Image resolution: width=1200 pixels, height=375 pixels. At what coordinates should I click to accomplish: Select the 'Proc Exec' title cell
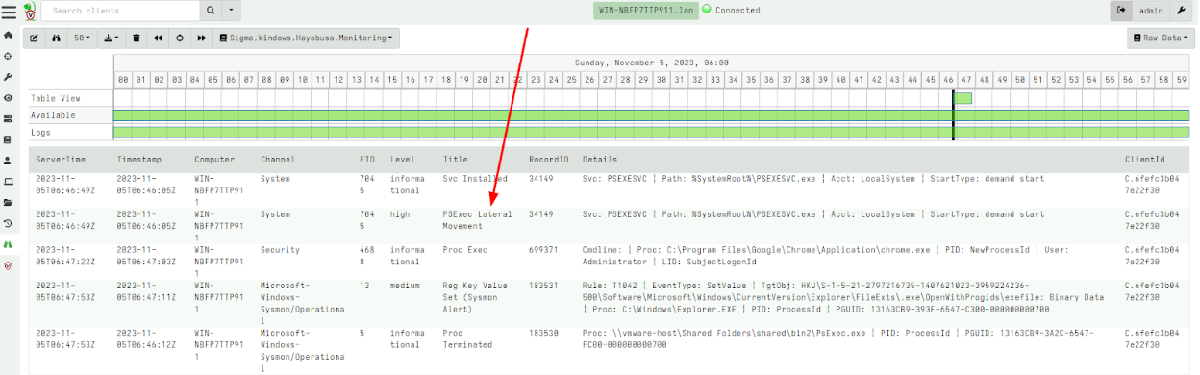(x=465, y=250)
